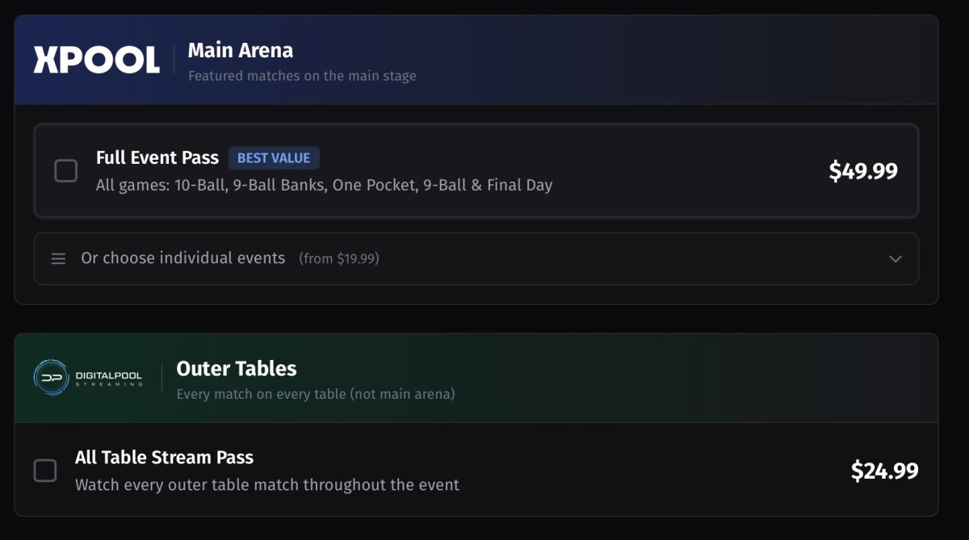Select the Outer Tables section heading
Viewport: 969px width, 540px height.
click(237, 369)
